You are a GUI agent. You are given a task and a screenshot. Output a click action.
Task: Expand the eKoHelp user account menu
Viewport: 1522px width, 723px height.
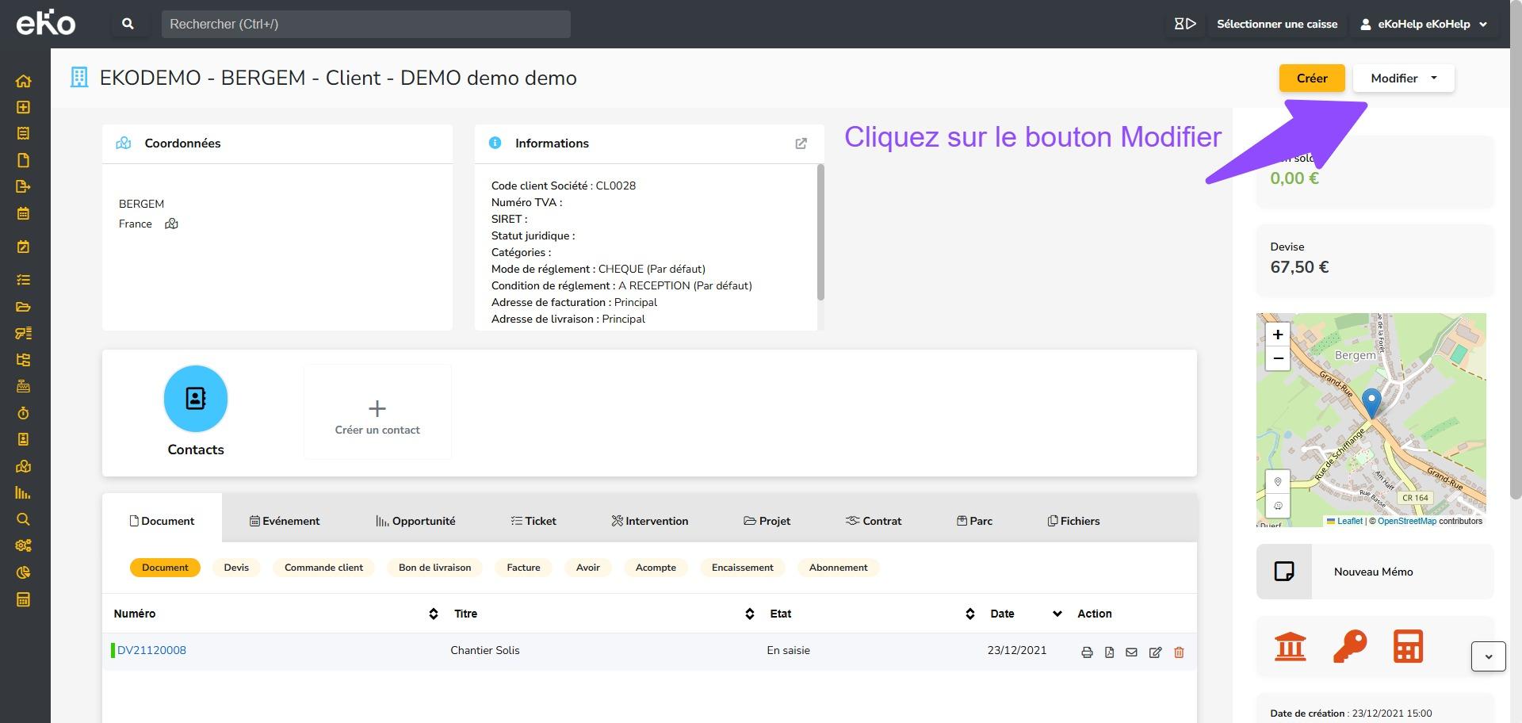coord(1424,24)
